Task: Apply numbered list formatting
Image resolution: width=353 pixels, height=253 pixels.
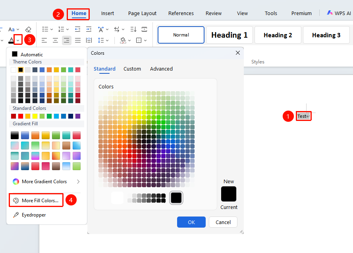Action: click(61, 29)
